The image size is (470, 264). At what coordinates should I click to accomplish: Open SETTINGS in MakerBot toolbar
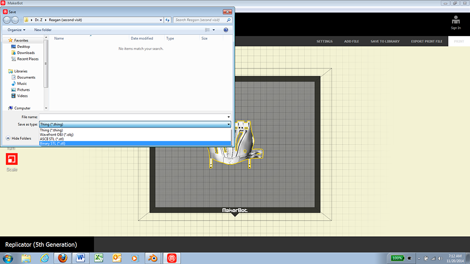coord(324,41)
